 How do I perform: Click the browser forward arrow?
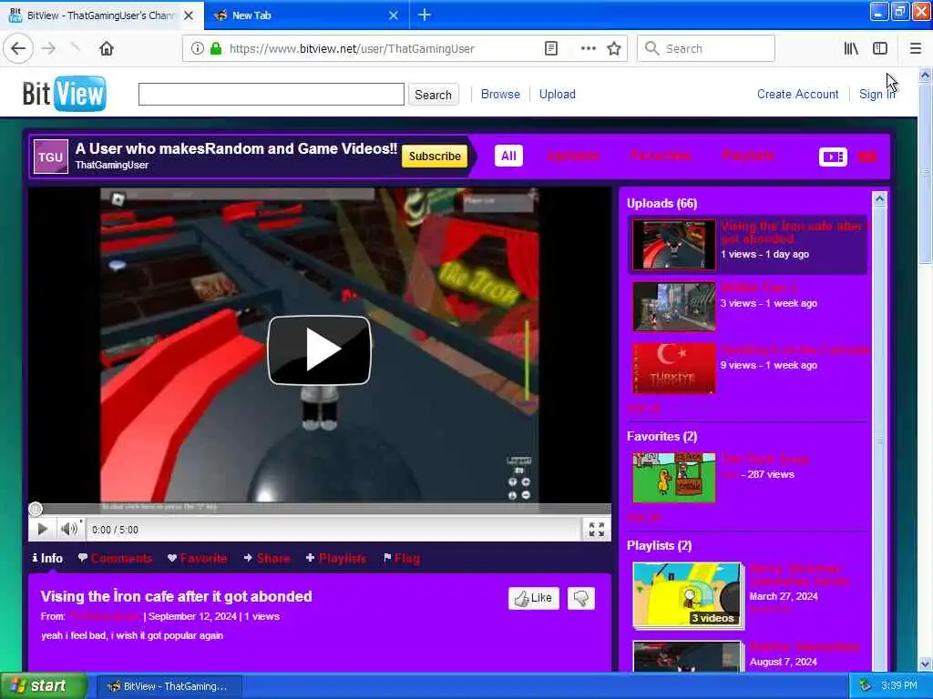click(x=49, y=48)
